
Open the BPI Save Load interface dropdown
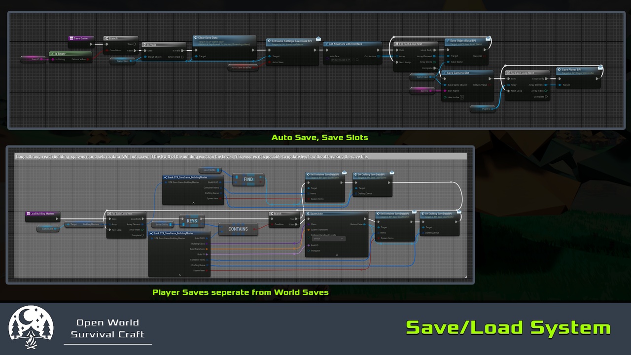point(349,59)
